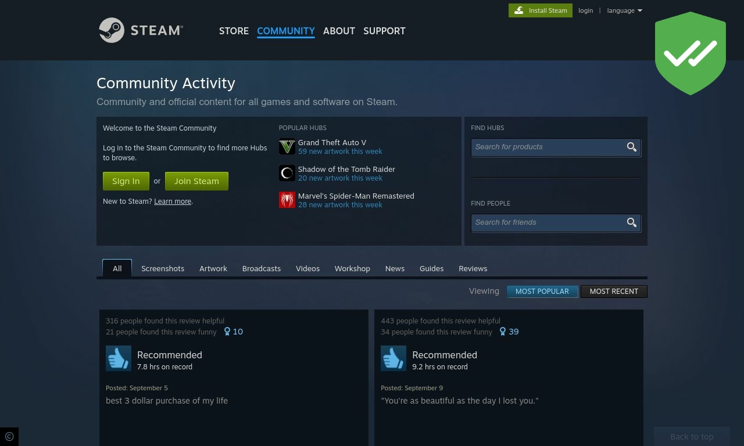Switch to the Workshop tab

coord(352,268)
